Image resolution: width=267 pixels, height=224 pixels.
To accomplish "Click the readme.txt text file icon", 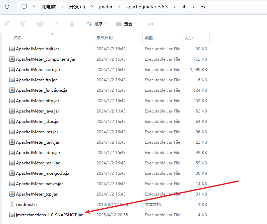I will click(x=12, y=205).
